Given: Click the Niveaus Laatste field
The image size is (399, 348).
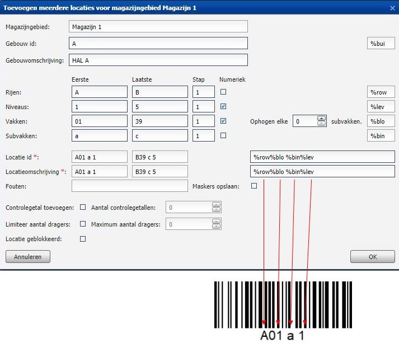Looking at the screenshot, I should [x=160, y=107].
